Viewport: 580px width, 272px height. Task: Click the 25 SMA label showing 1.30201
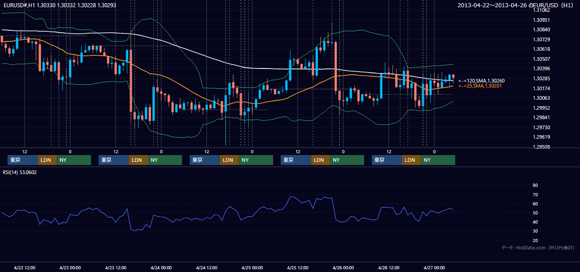pos(480,86)
